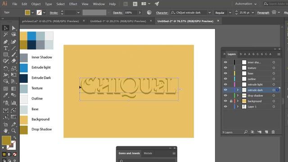The width and height of the screenshot is (288, 162).
Task: Open the font size dropdown
Action: [x=253, y=13]
